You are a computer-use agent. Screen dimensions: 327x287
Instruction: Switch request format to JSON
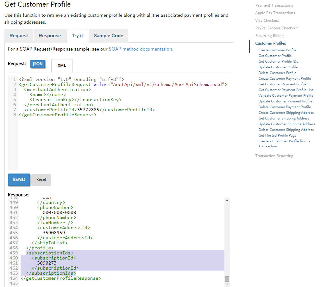click(38, 64)
